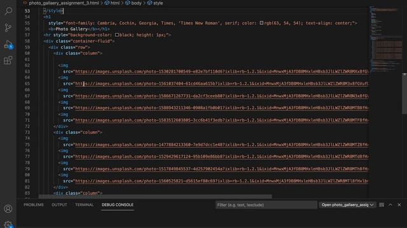Open the unsplash image link on line 65

[221, 84]
